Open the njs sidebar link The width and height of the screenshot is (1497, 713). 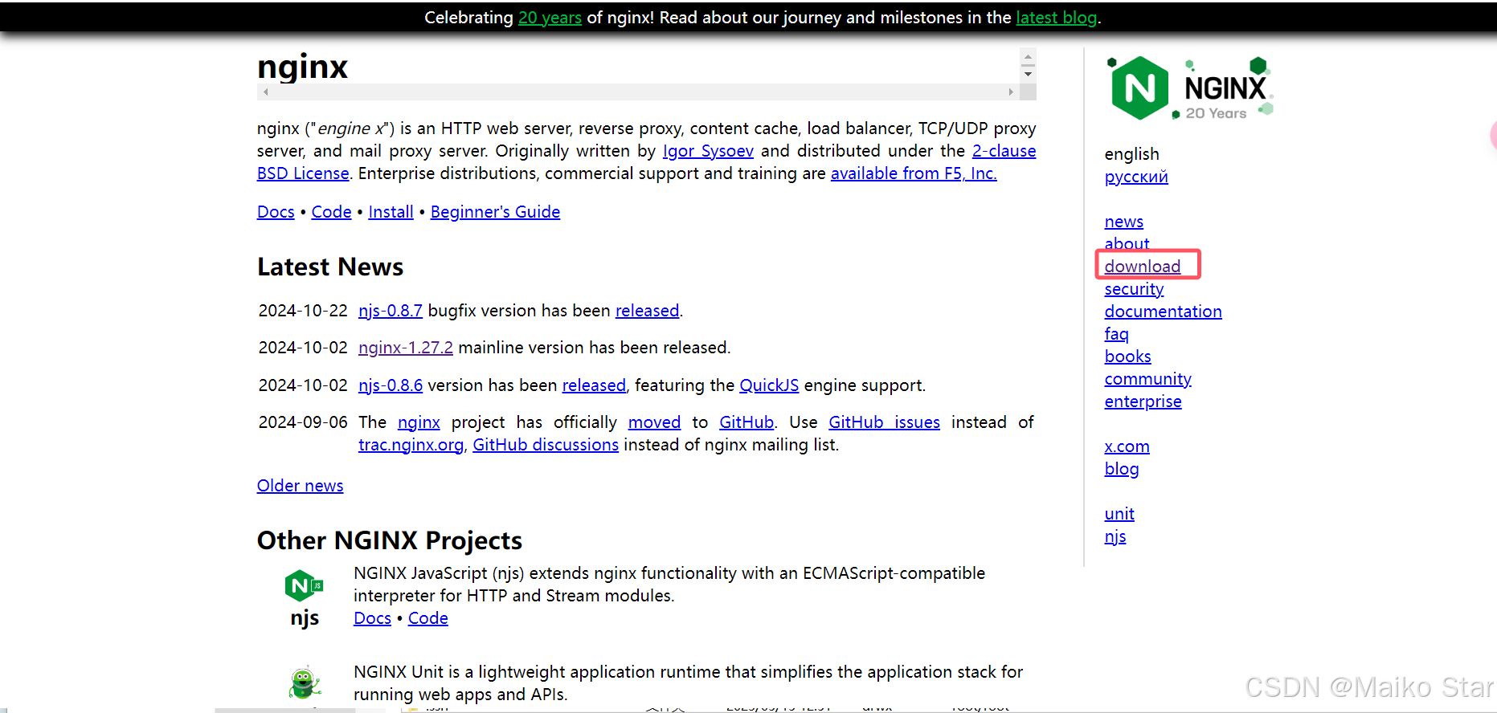pos(1115,536)
